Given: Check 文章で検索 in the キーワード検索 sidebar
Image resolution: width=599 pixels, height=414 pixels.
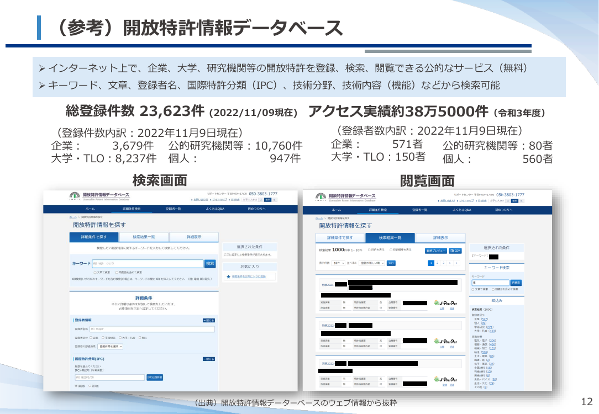Looking at the screenshot, I should (473, 289).
